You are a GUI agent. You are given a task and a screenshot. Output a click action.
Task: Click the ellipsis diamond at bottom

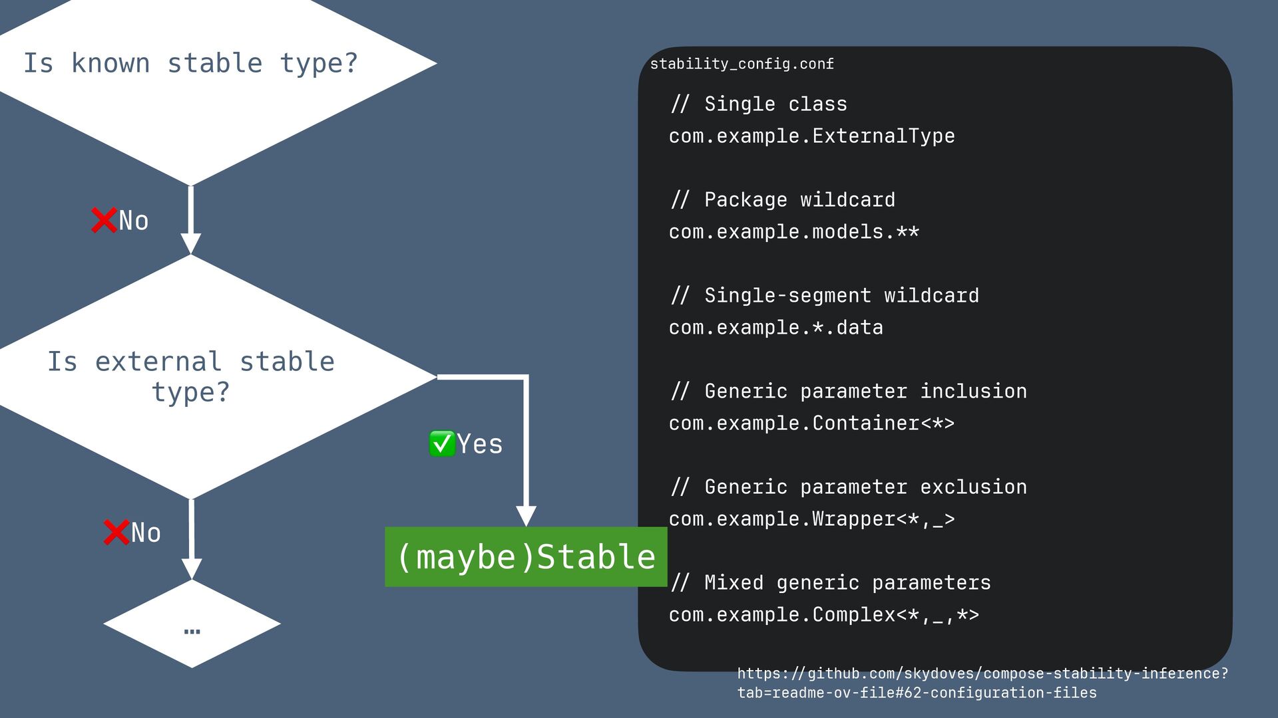tap(192, 624)
